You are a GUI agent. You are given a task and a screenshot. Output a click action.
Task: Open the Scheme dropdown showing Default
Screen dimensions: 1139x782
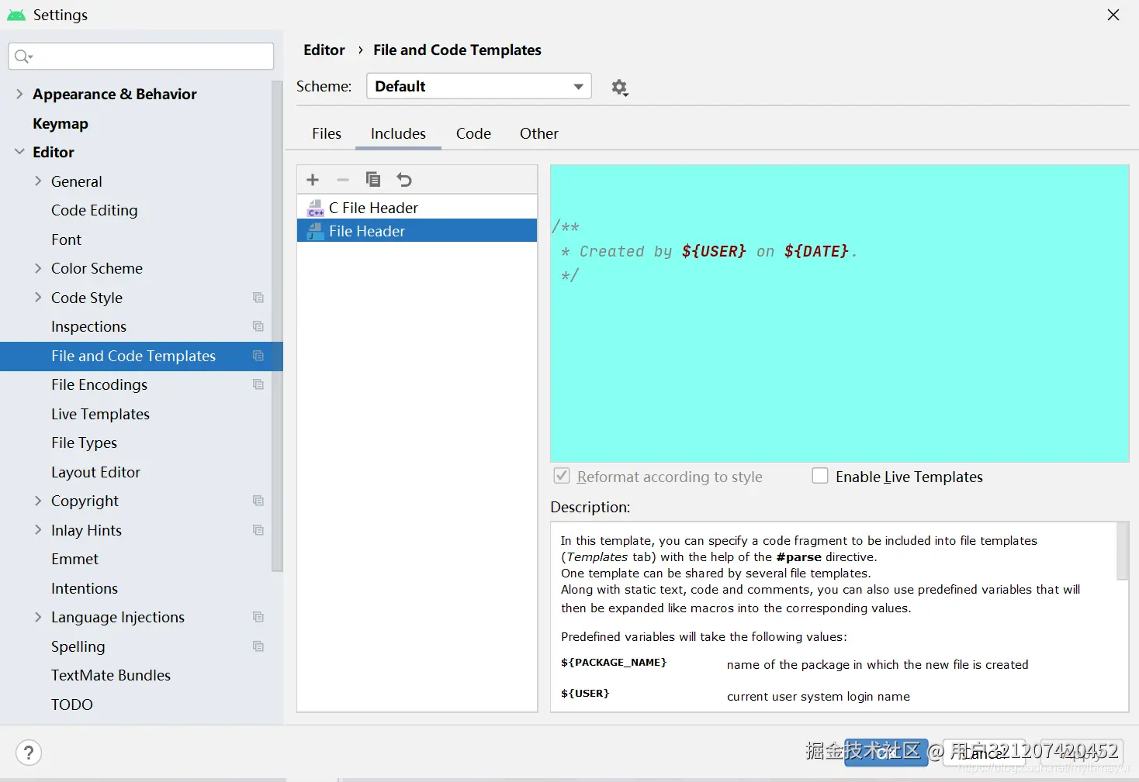click(479, 86)
